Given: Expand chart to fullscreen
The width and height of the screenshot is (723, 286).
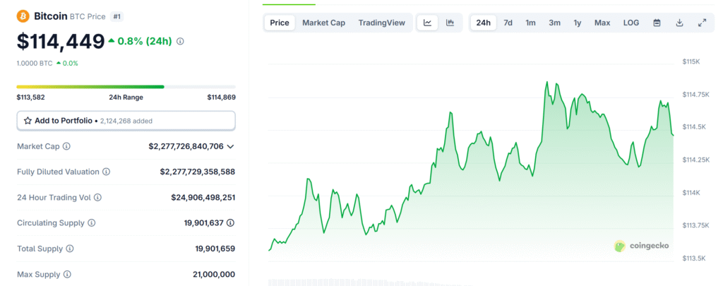Looking at the screenshot, I should point(702,23).
